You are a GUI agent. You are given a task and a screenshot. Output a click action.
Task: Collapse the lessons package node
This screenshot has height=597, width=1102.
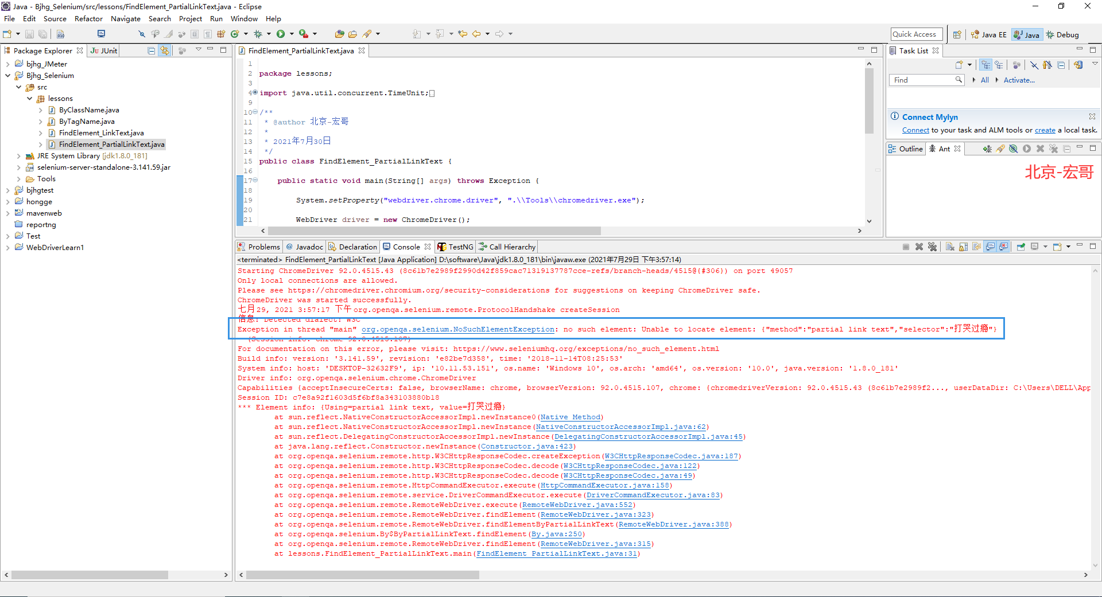click(30, 99)
